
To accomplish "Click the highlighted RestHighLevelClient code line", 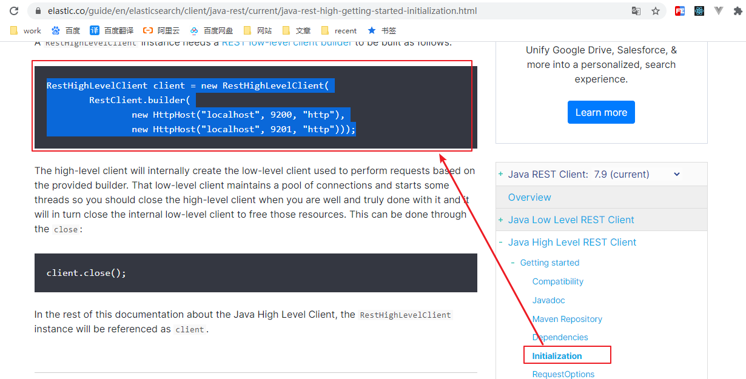I will (187, 86).
